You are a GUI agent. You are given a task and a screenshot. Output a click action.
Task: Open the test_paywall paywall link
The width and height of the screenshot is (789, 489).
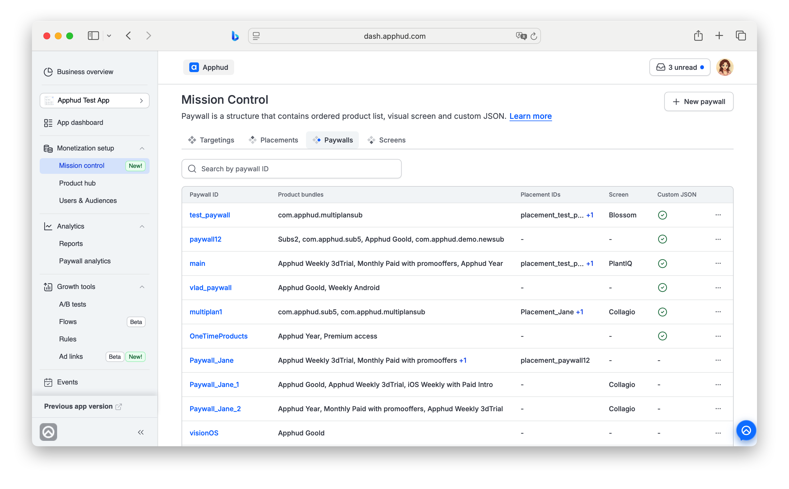click(210, 215)
